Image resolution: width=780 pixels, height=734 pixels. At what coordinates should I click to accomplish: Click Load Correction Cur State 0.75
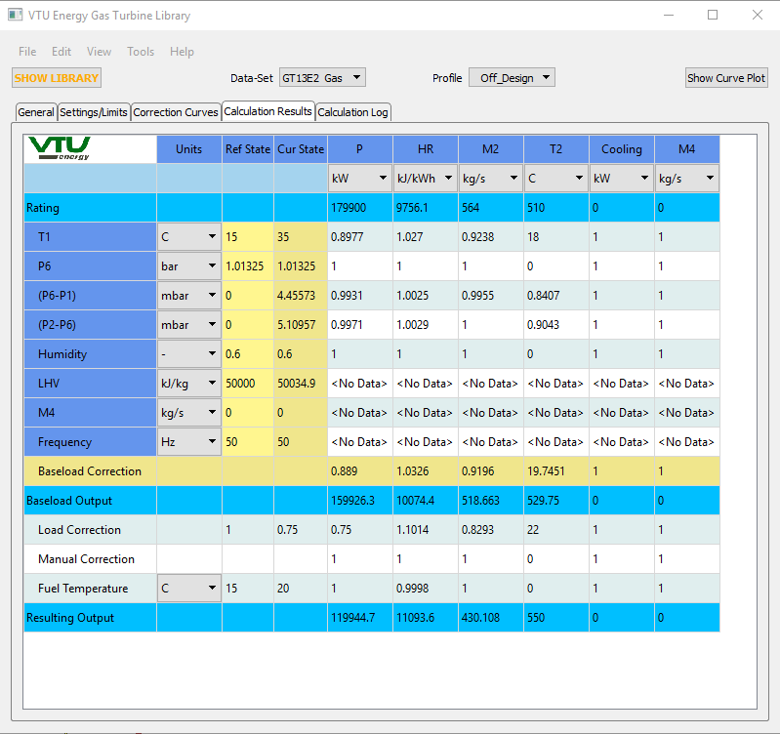point(301,530)
